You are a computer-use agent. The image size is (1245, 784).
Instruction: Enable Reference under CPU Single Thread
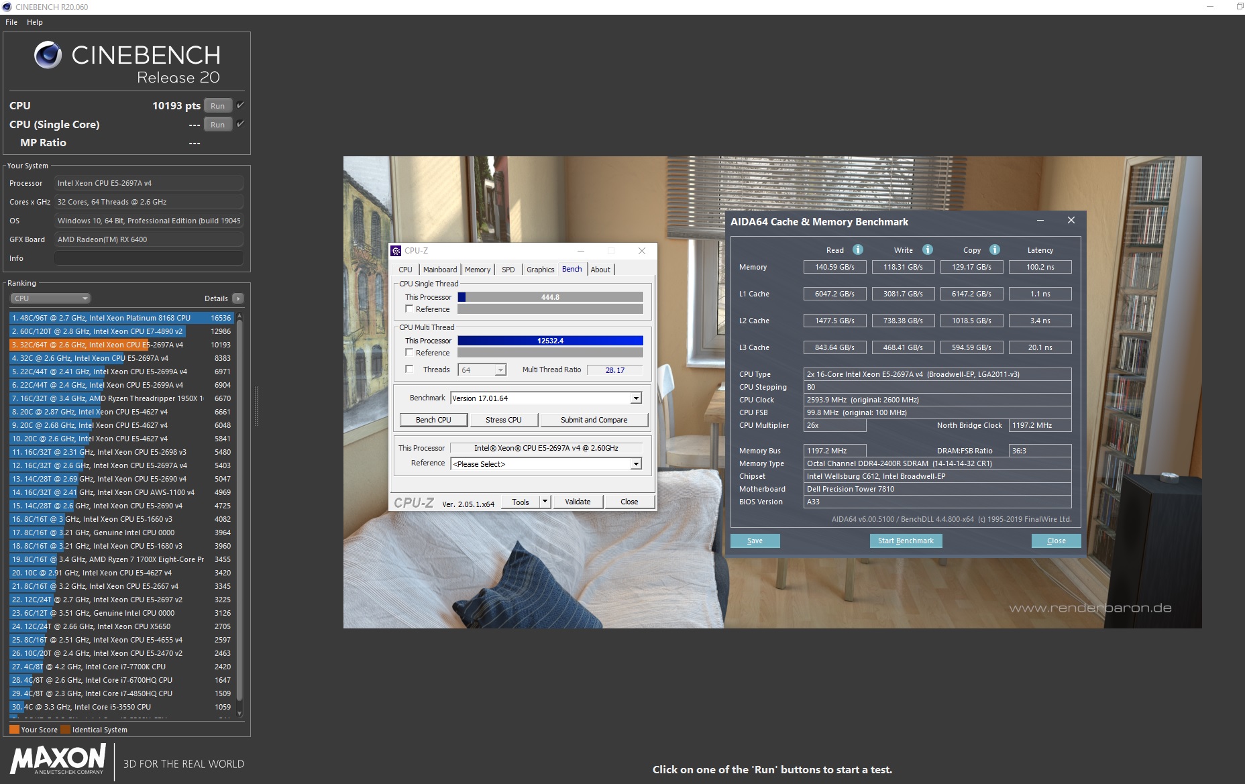tap(409, 309)
